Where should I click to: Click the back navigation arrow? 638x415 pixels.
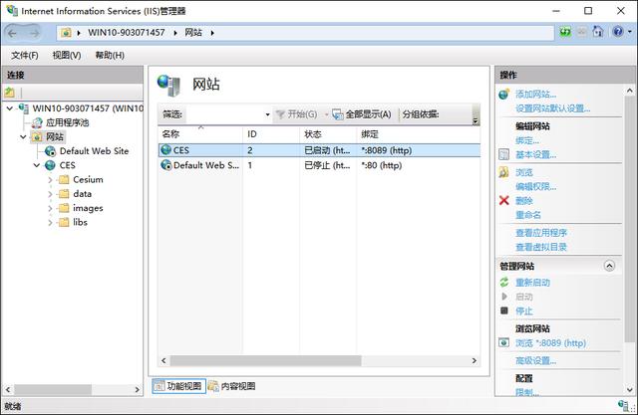12,33
